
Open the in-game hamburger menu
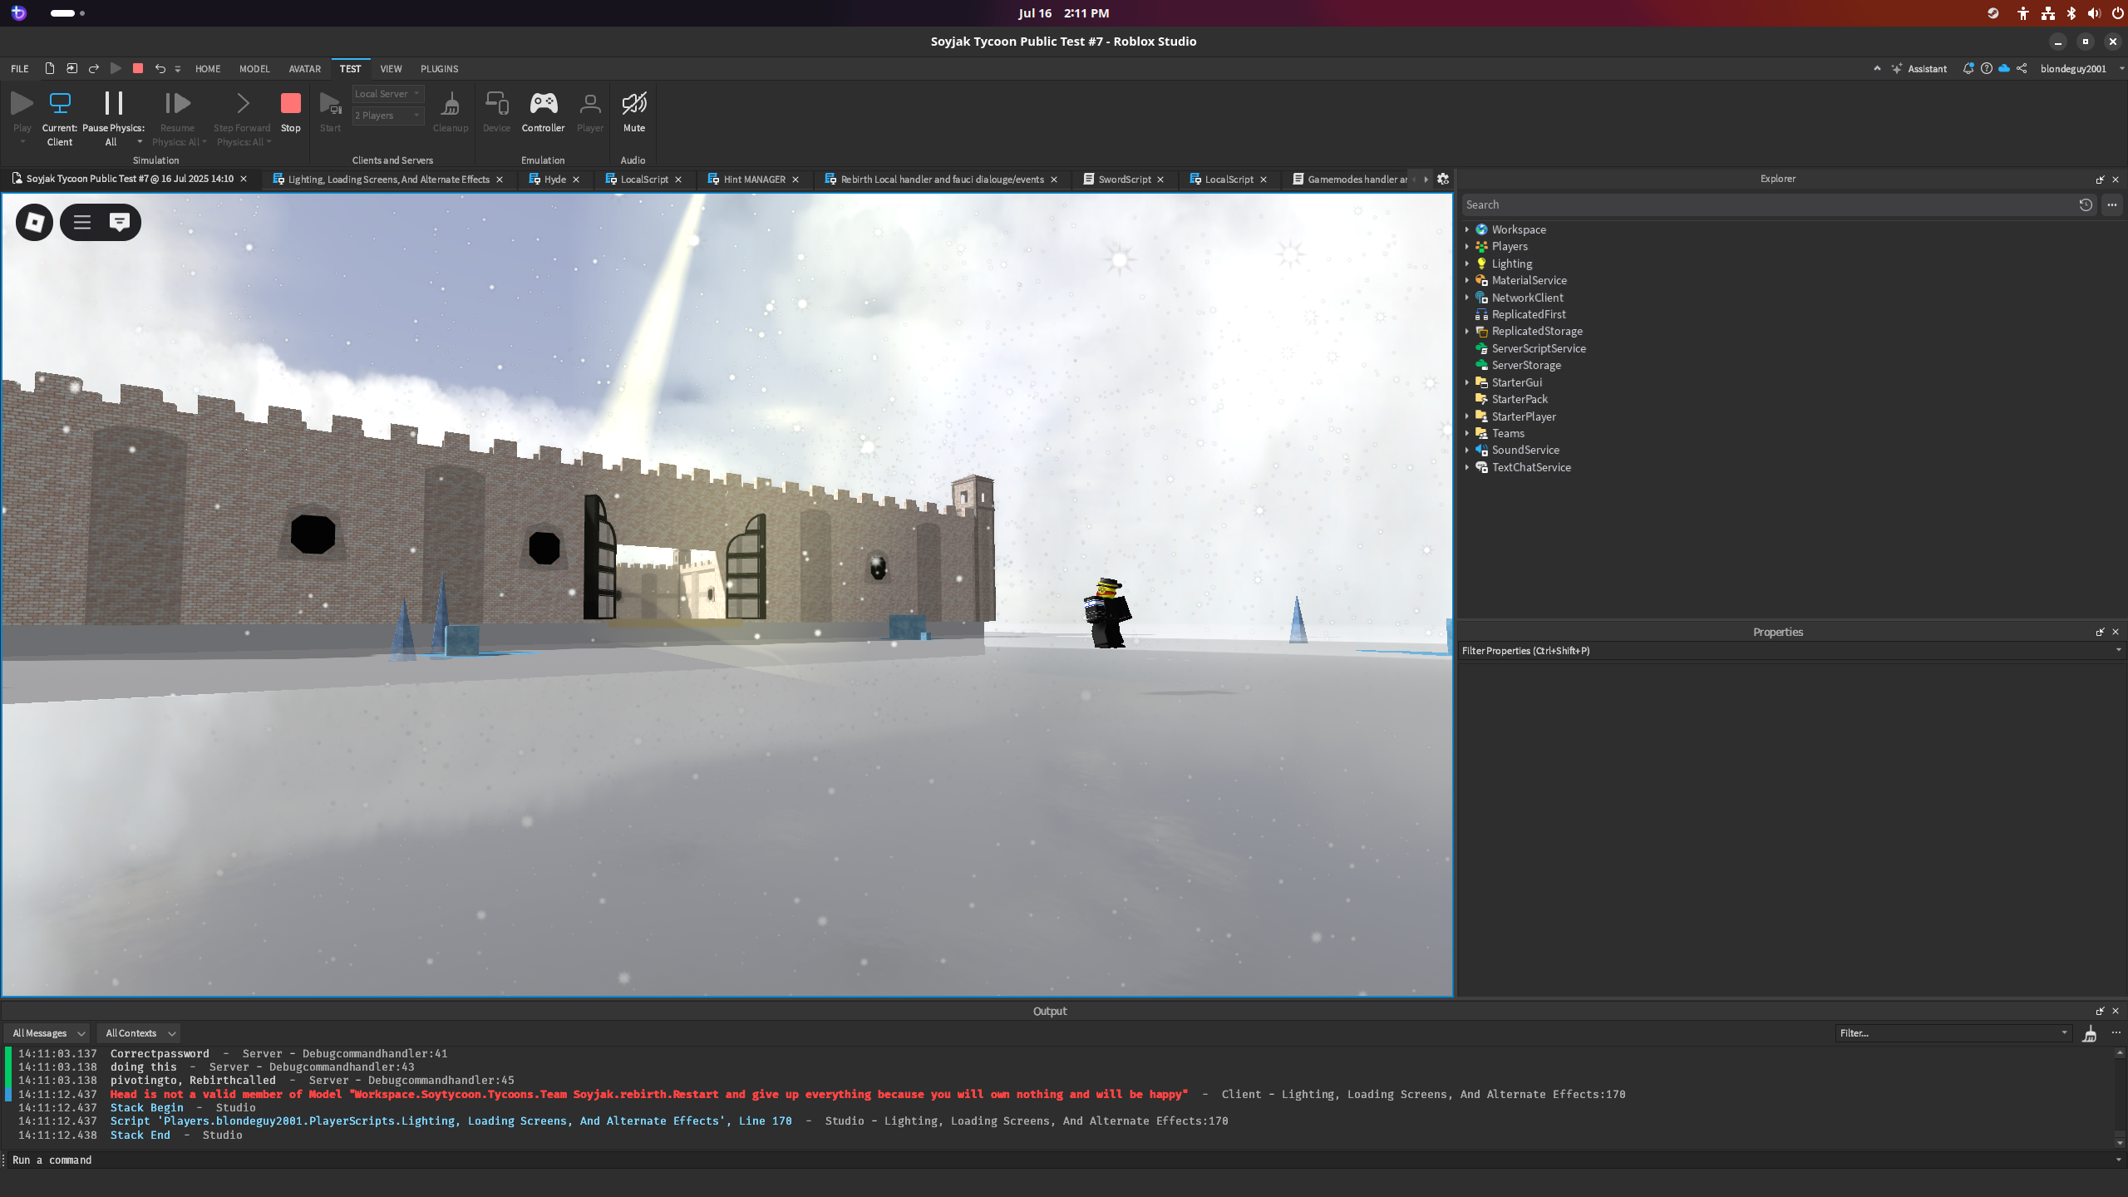coord(81,222)
